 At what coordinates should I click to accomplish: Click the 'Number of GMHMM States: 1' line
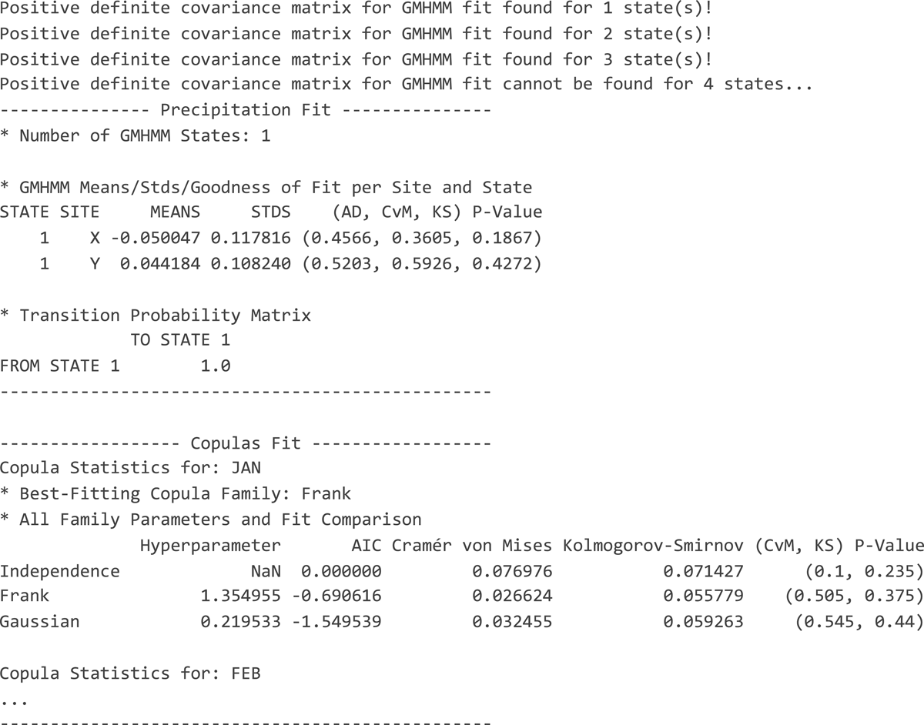[x=136, y=136]
